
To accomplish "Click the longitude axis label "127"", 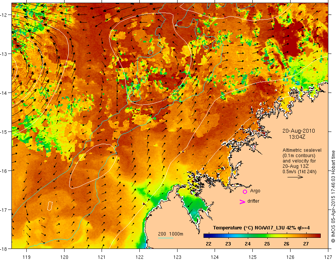I will coord(328,257).
